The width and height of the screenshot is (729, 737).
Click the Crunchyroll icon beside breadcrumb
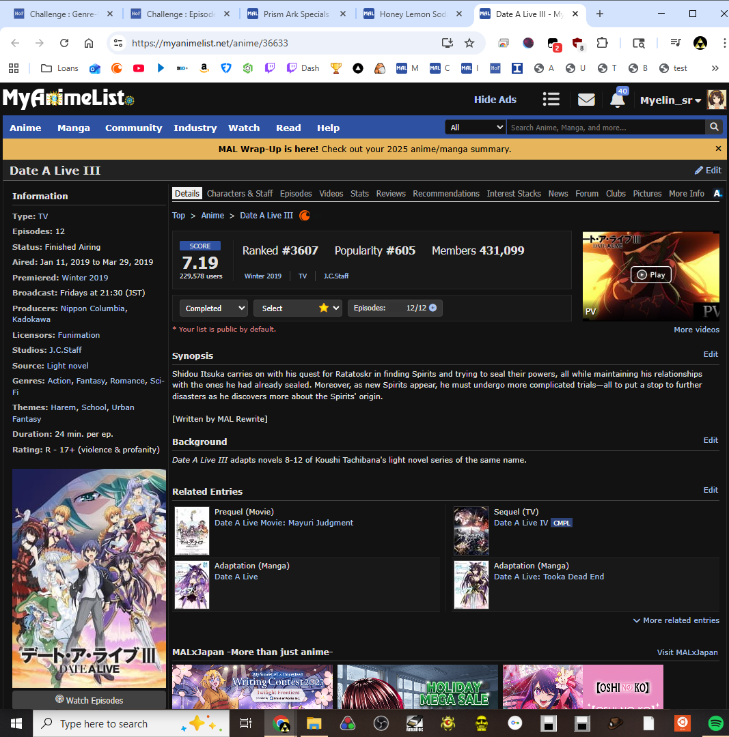pyautogui.click(x=305, y=216)
